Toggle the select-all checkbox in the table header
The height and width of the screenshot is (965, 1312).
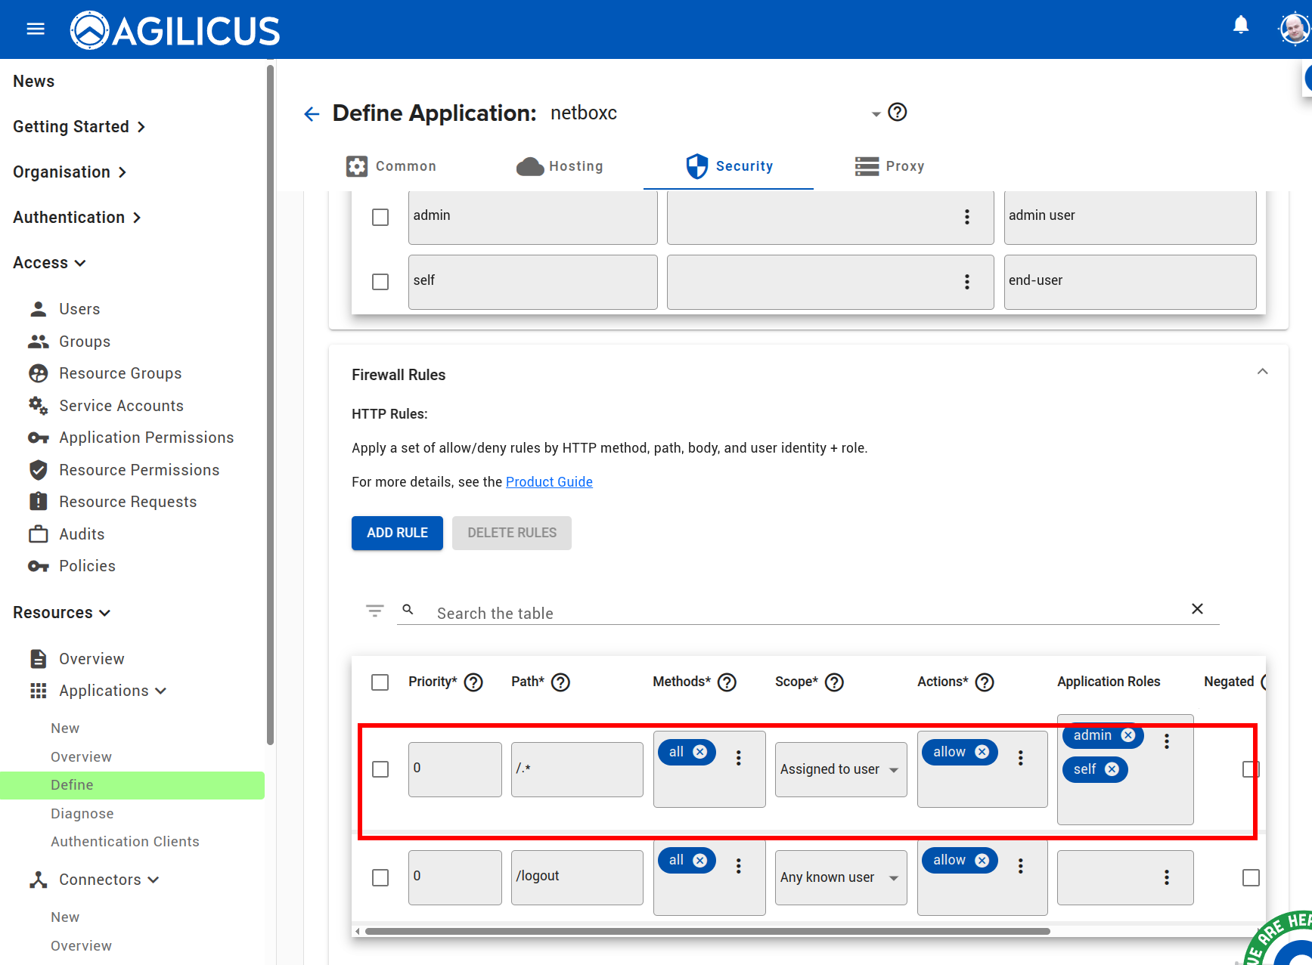coord(380,682)
